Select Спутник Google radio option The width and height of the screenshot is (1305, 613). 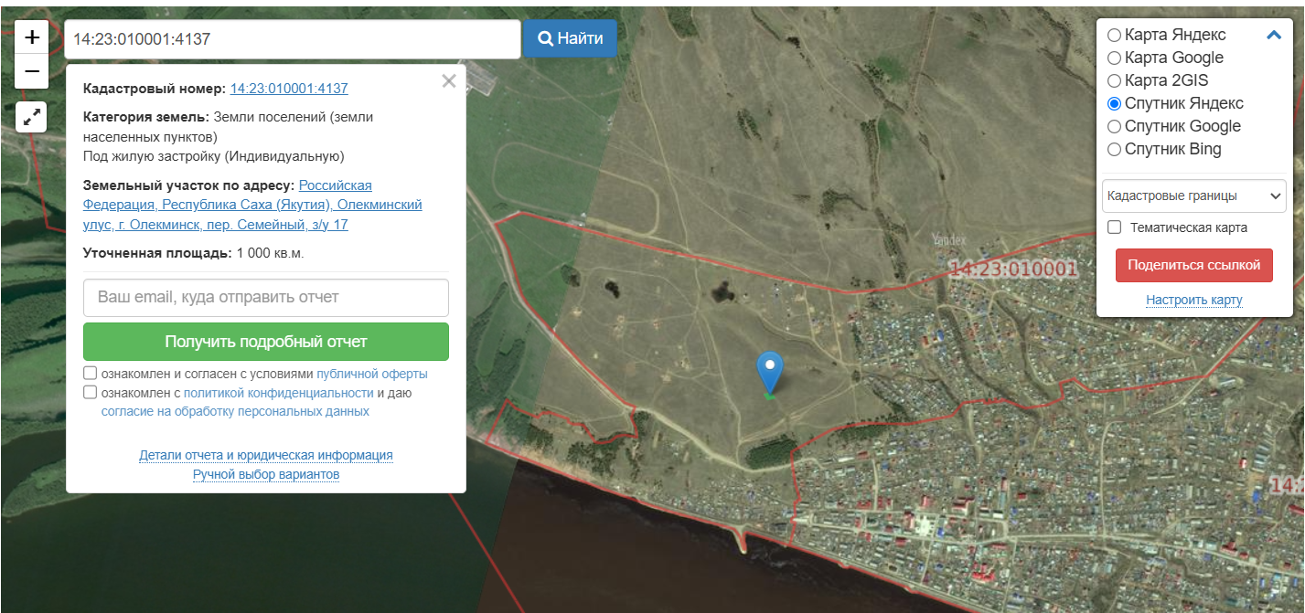pos(1114,126)
